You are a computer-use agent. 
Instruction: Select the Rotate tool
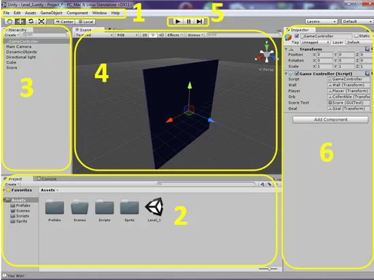[31, 22]
